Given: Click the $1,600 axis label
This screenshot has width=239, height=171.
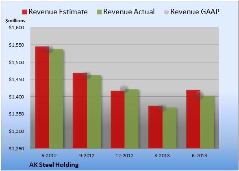Looking at the screenshot, I should 16,28.
